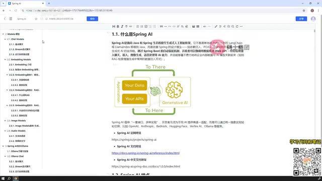
Task: Jump to "2.2.4.1. 什么是RAG" in the outline
Action: [20, 95]
